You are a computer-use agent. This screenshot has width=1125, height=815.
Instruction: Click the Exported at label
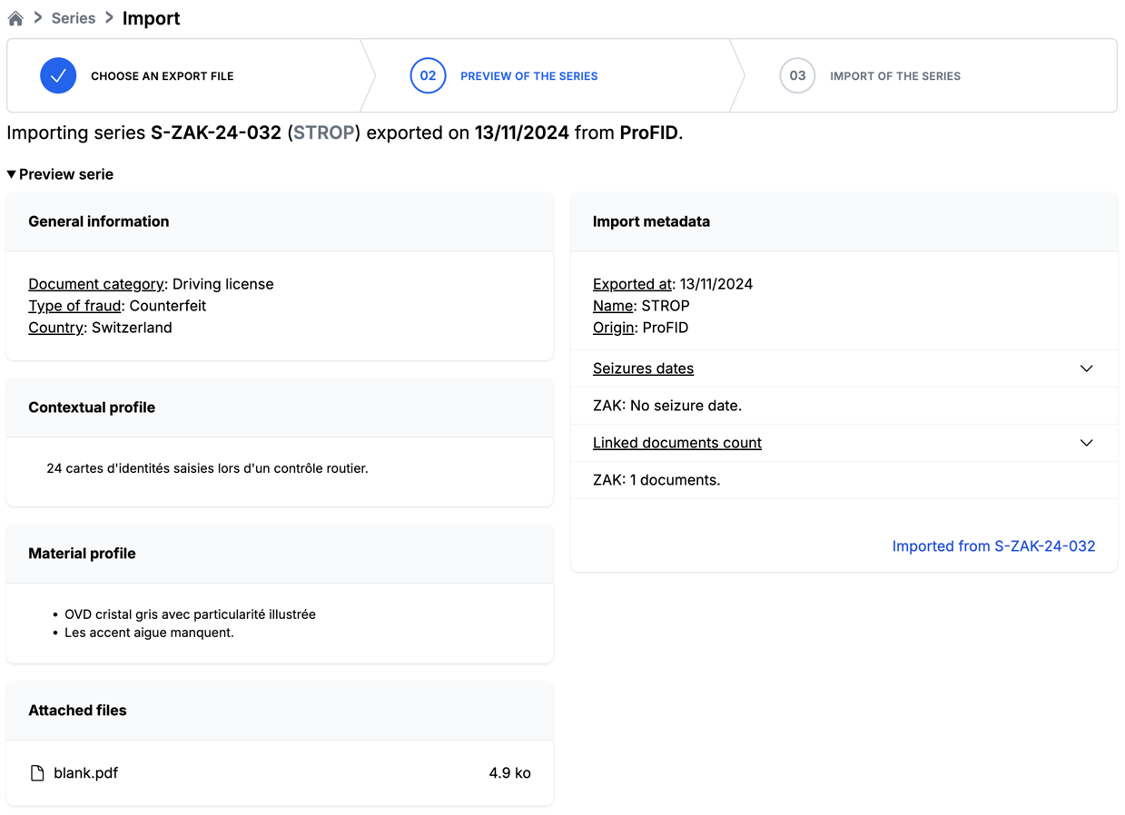tap(632, 284)
